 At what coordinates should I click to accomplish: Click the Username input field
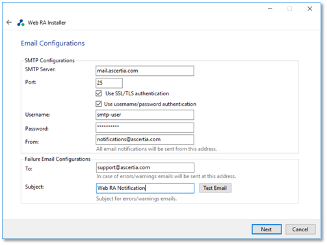click(145, 115)
